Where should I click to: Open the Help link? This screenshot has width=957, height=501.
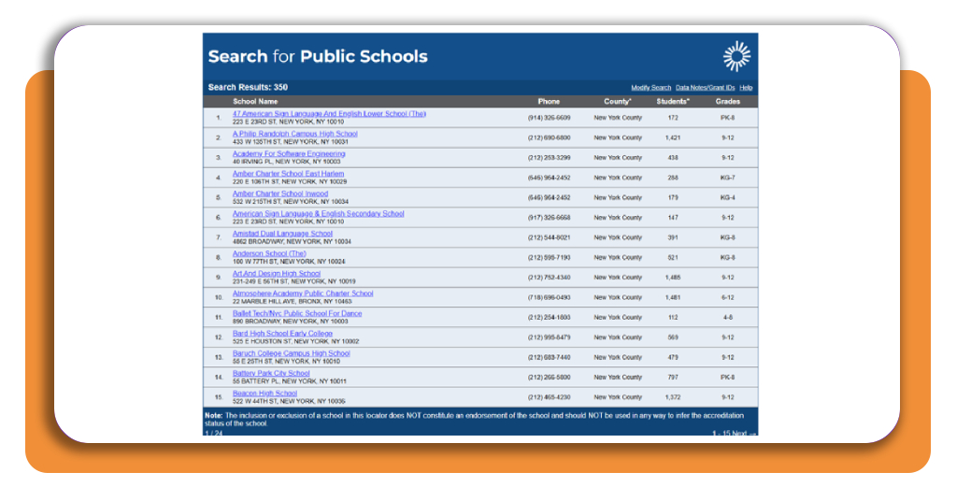coord(746,88)
